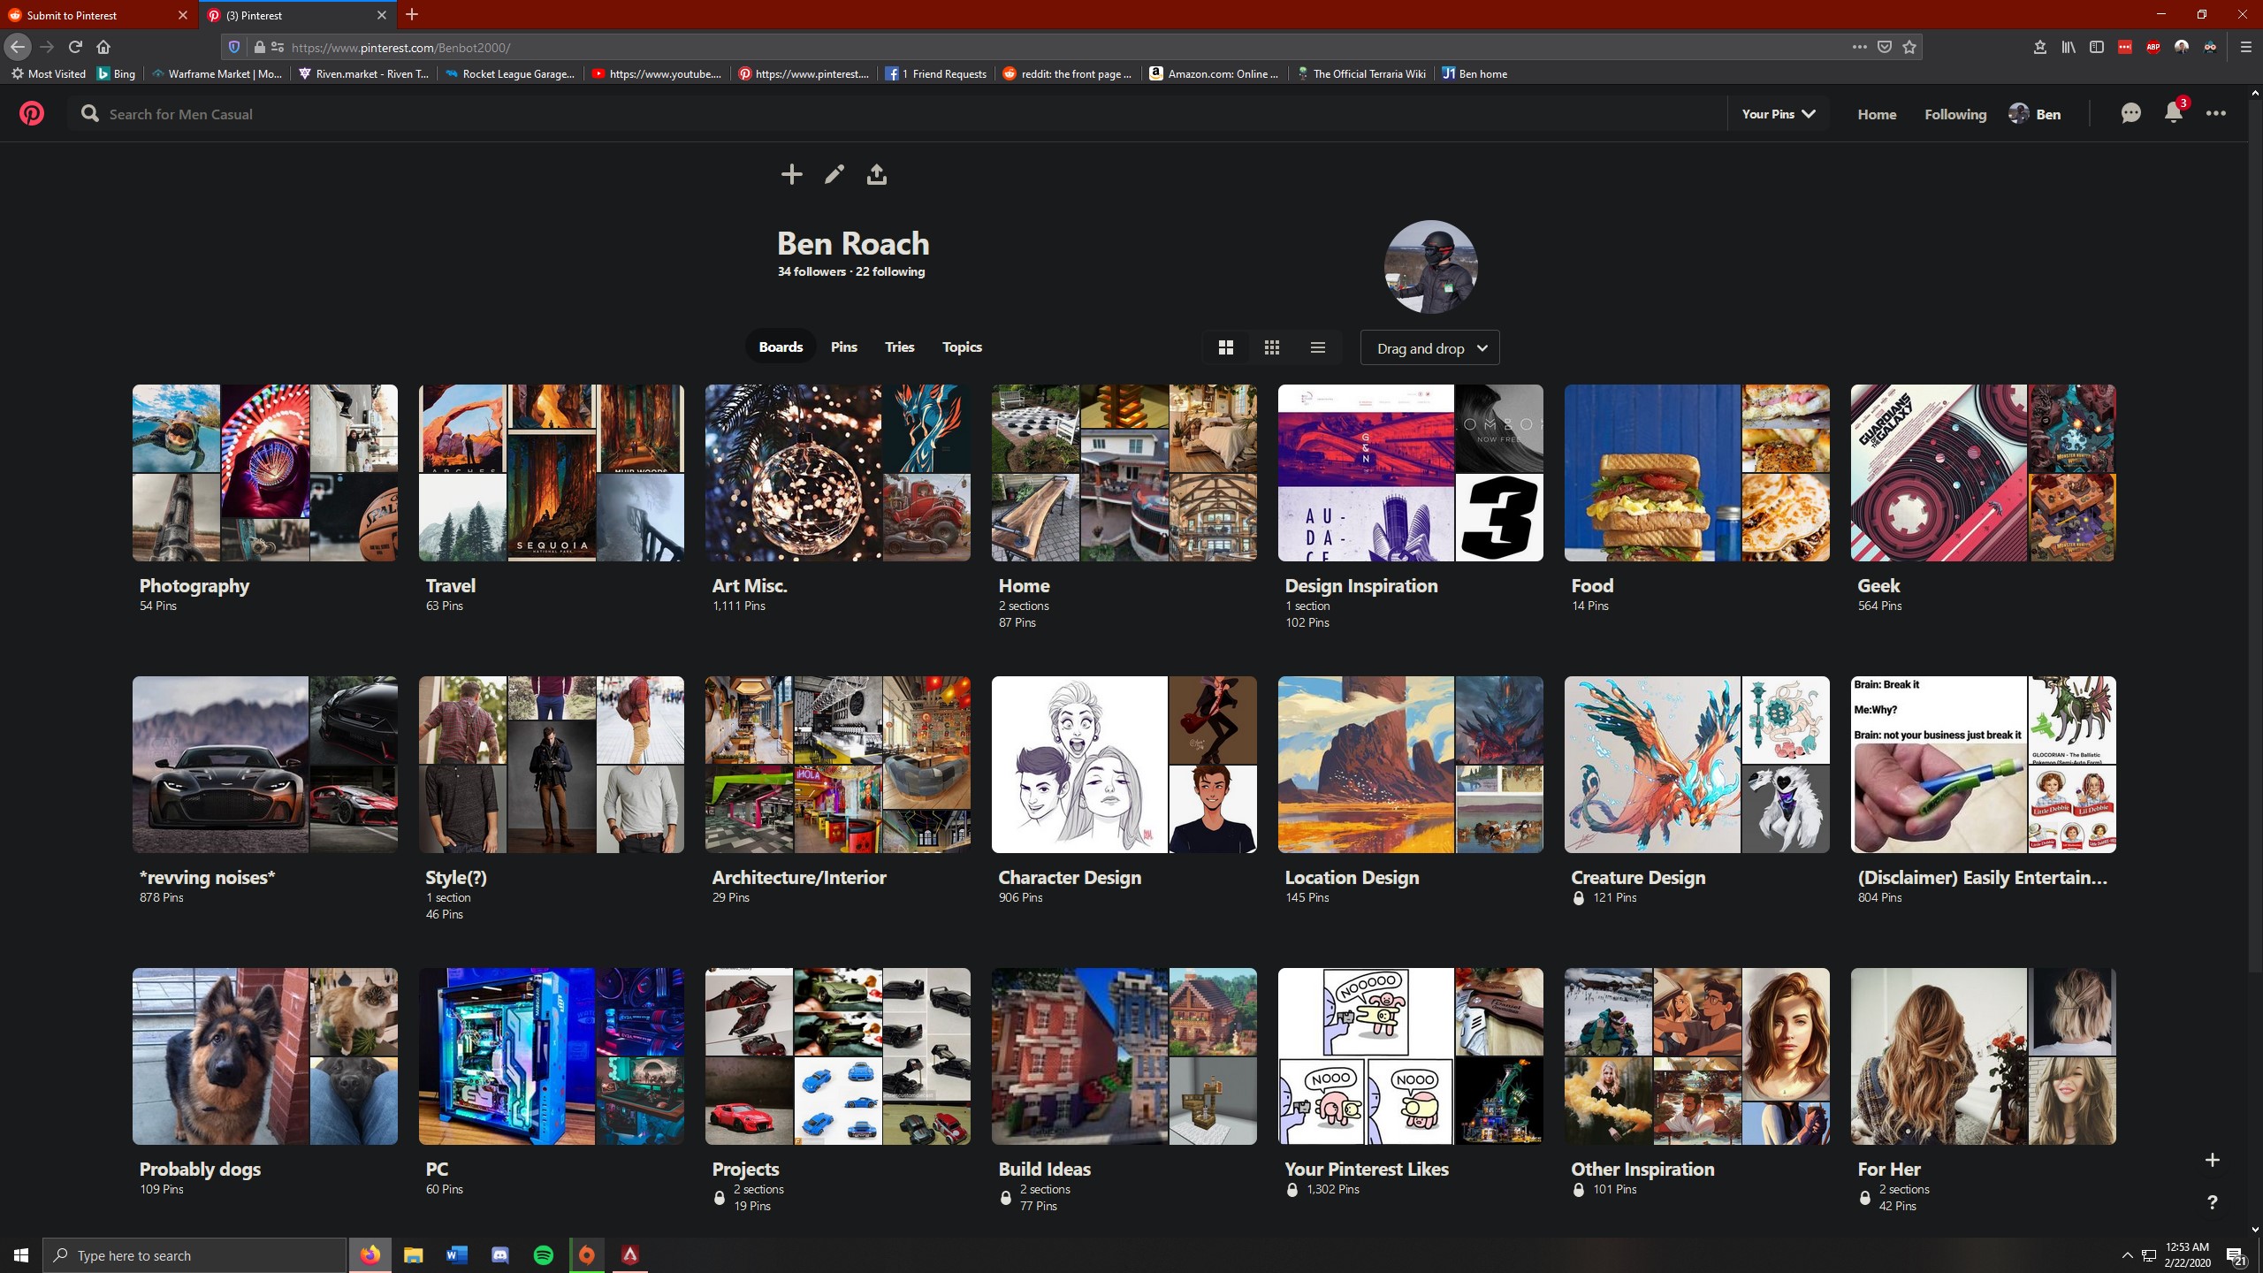
Task: Open the messages chat icon
Action: (2131, 113)
